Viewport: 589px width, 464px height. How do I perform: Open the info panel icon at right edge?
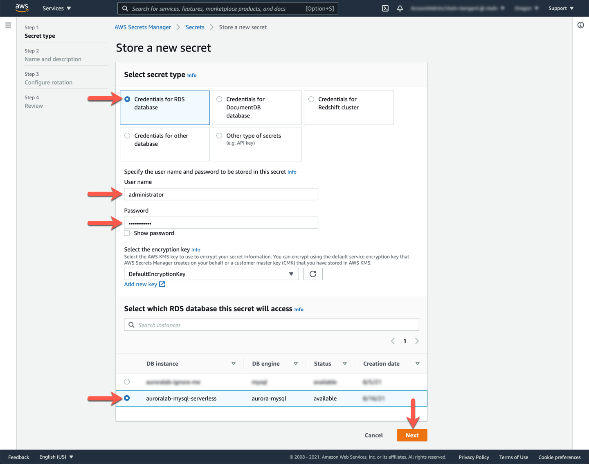tap(580, 25)
